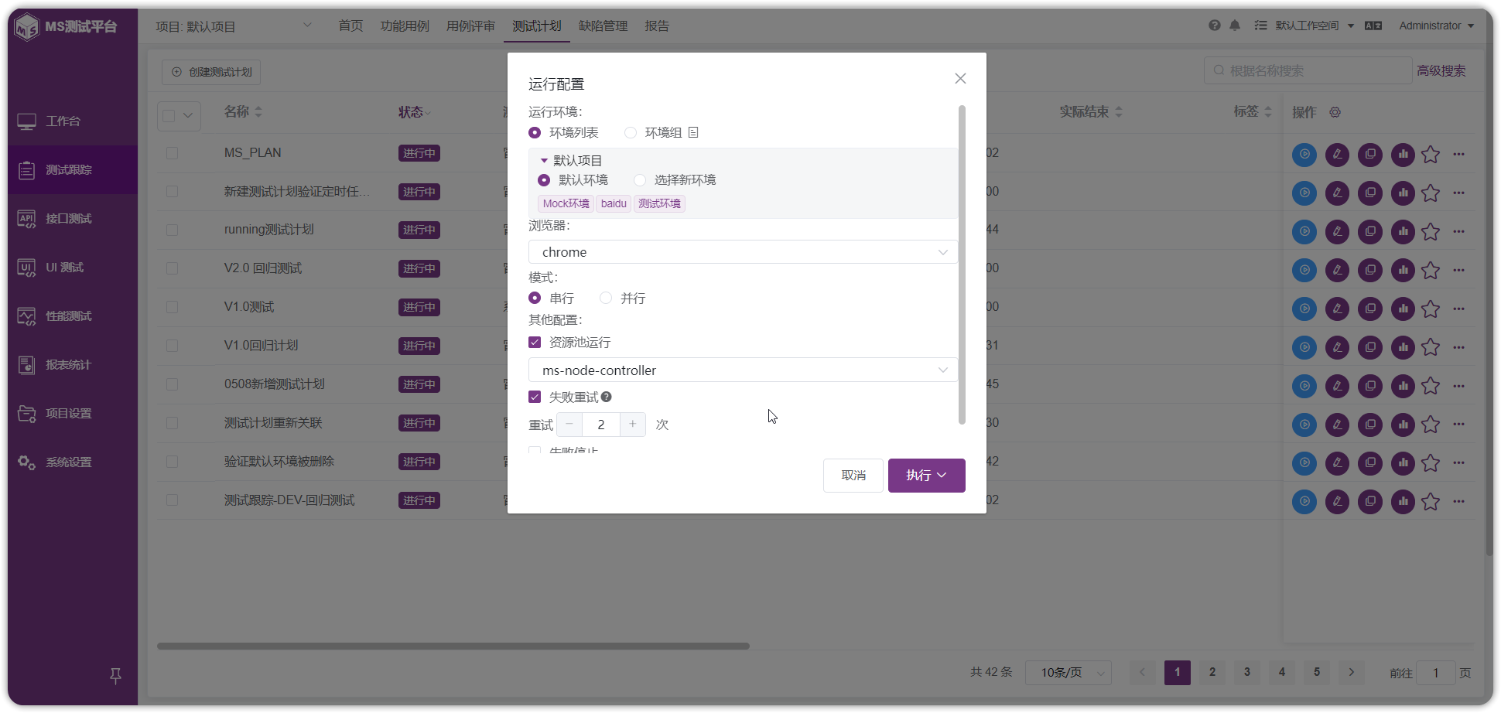Go to 功能用例 tab

coord(405,26)
